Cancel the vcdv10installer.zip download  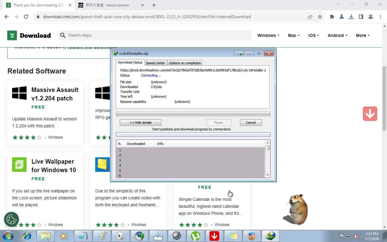coord(251,123)
